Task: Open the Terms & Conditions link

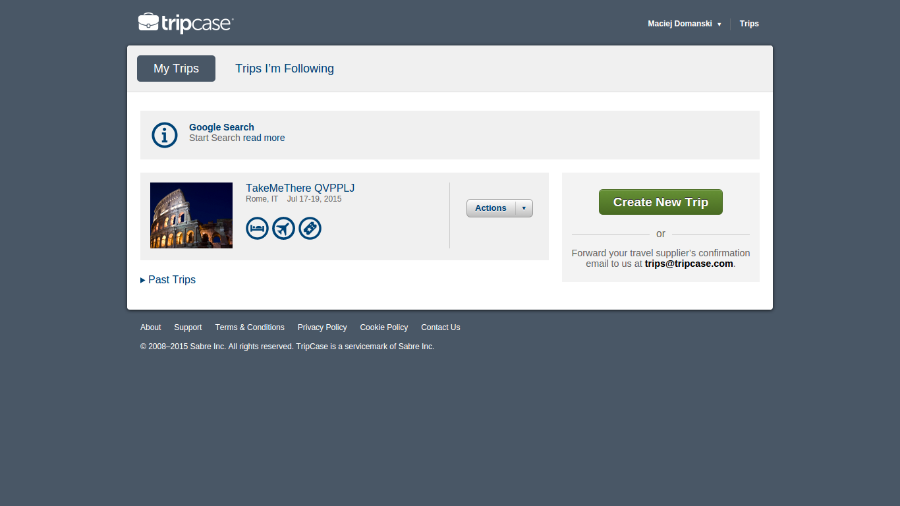Action: click(250, 327)
